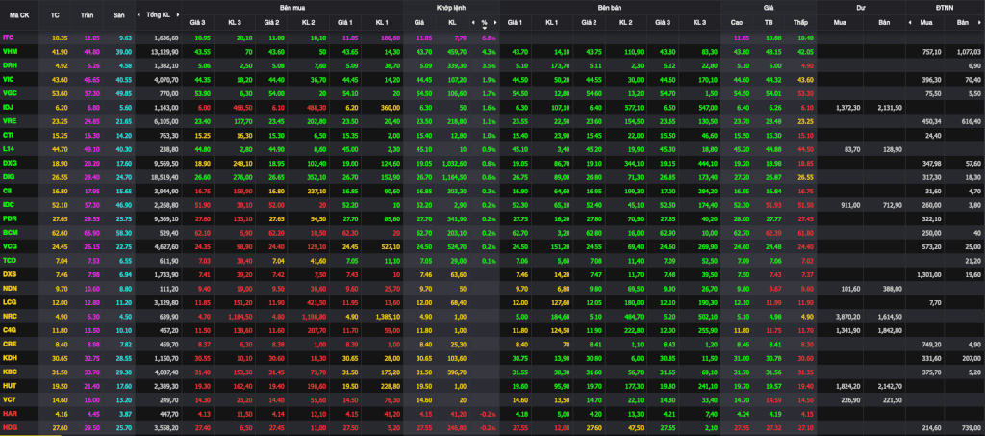Open stock symbol TCD
Screen dimensions: 985x436
[x=9, y=260]
